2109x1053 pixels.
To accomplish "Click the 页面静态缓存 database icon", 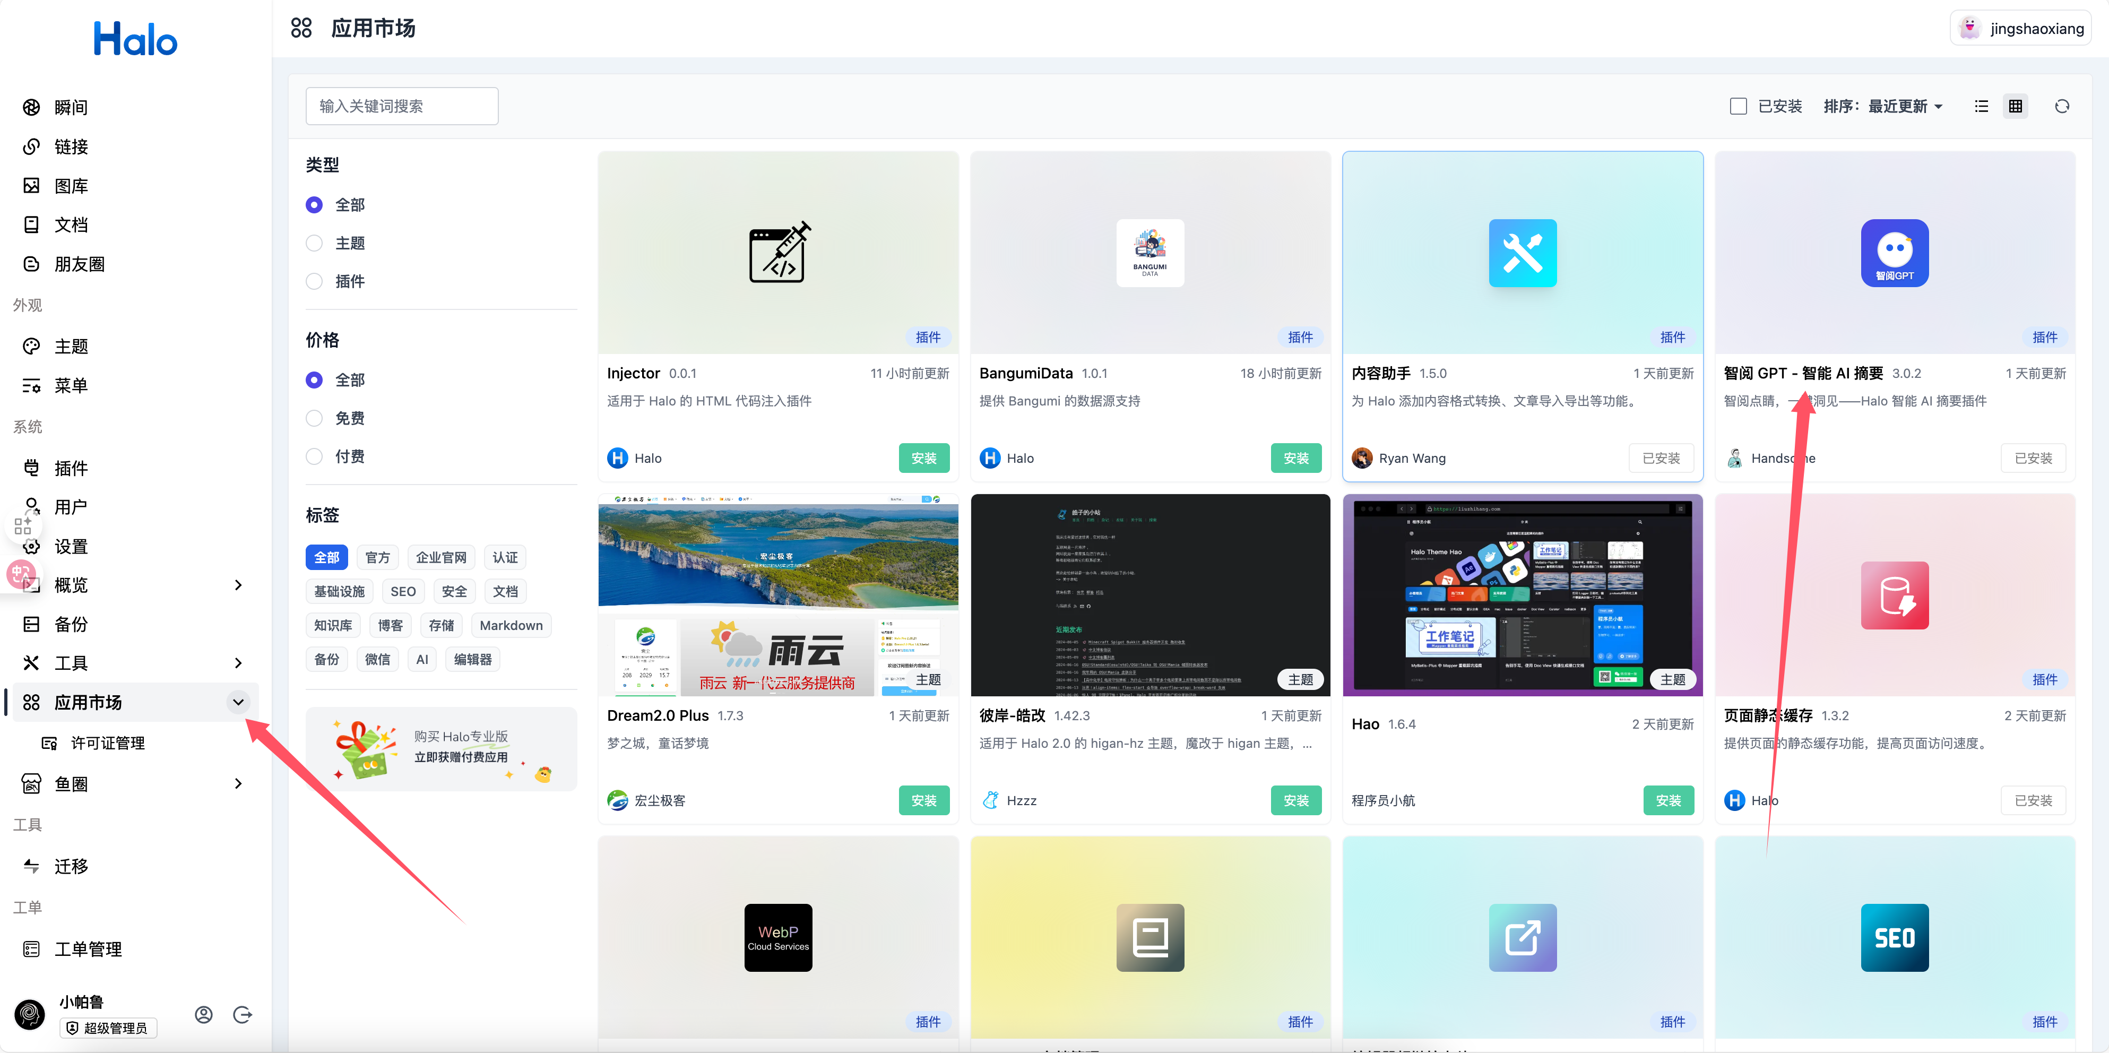I will (x=1895, y=595).
